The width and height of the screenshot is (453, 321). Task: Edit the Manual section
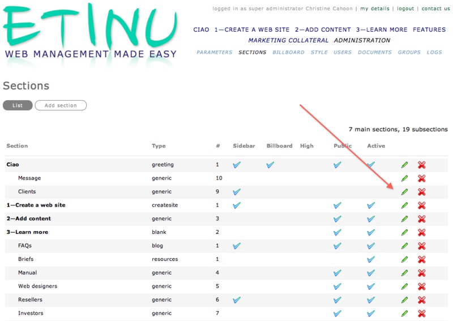click(x=404, y=273)
